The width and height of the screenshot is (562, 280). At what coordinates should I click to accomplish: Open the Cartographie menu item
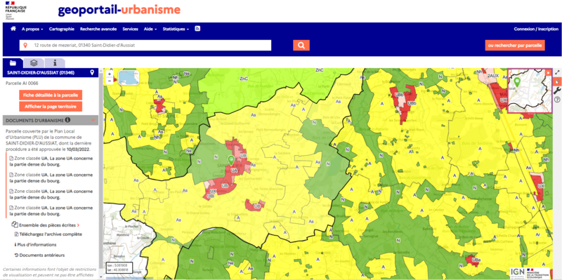pyautogui.click(x=62, y=29)
